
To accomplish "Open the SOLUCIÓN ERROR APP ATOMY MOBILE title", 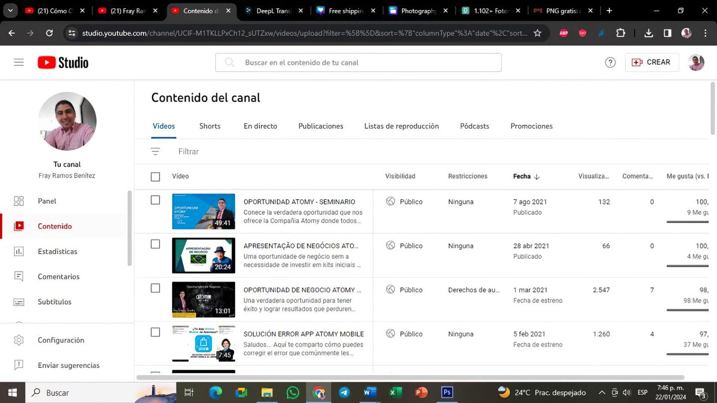I will 304,334.
